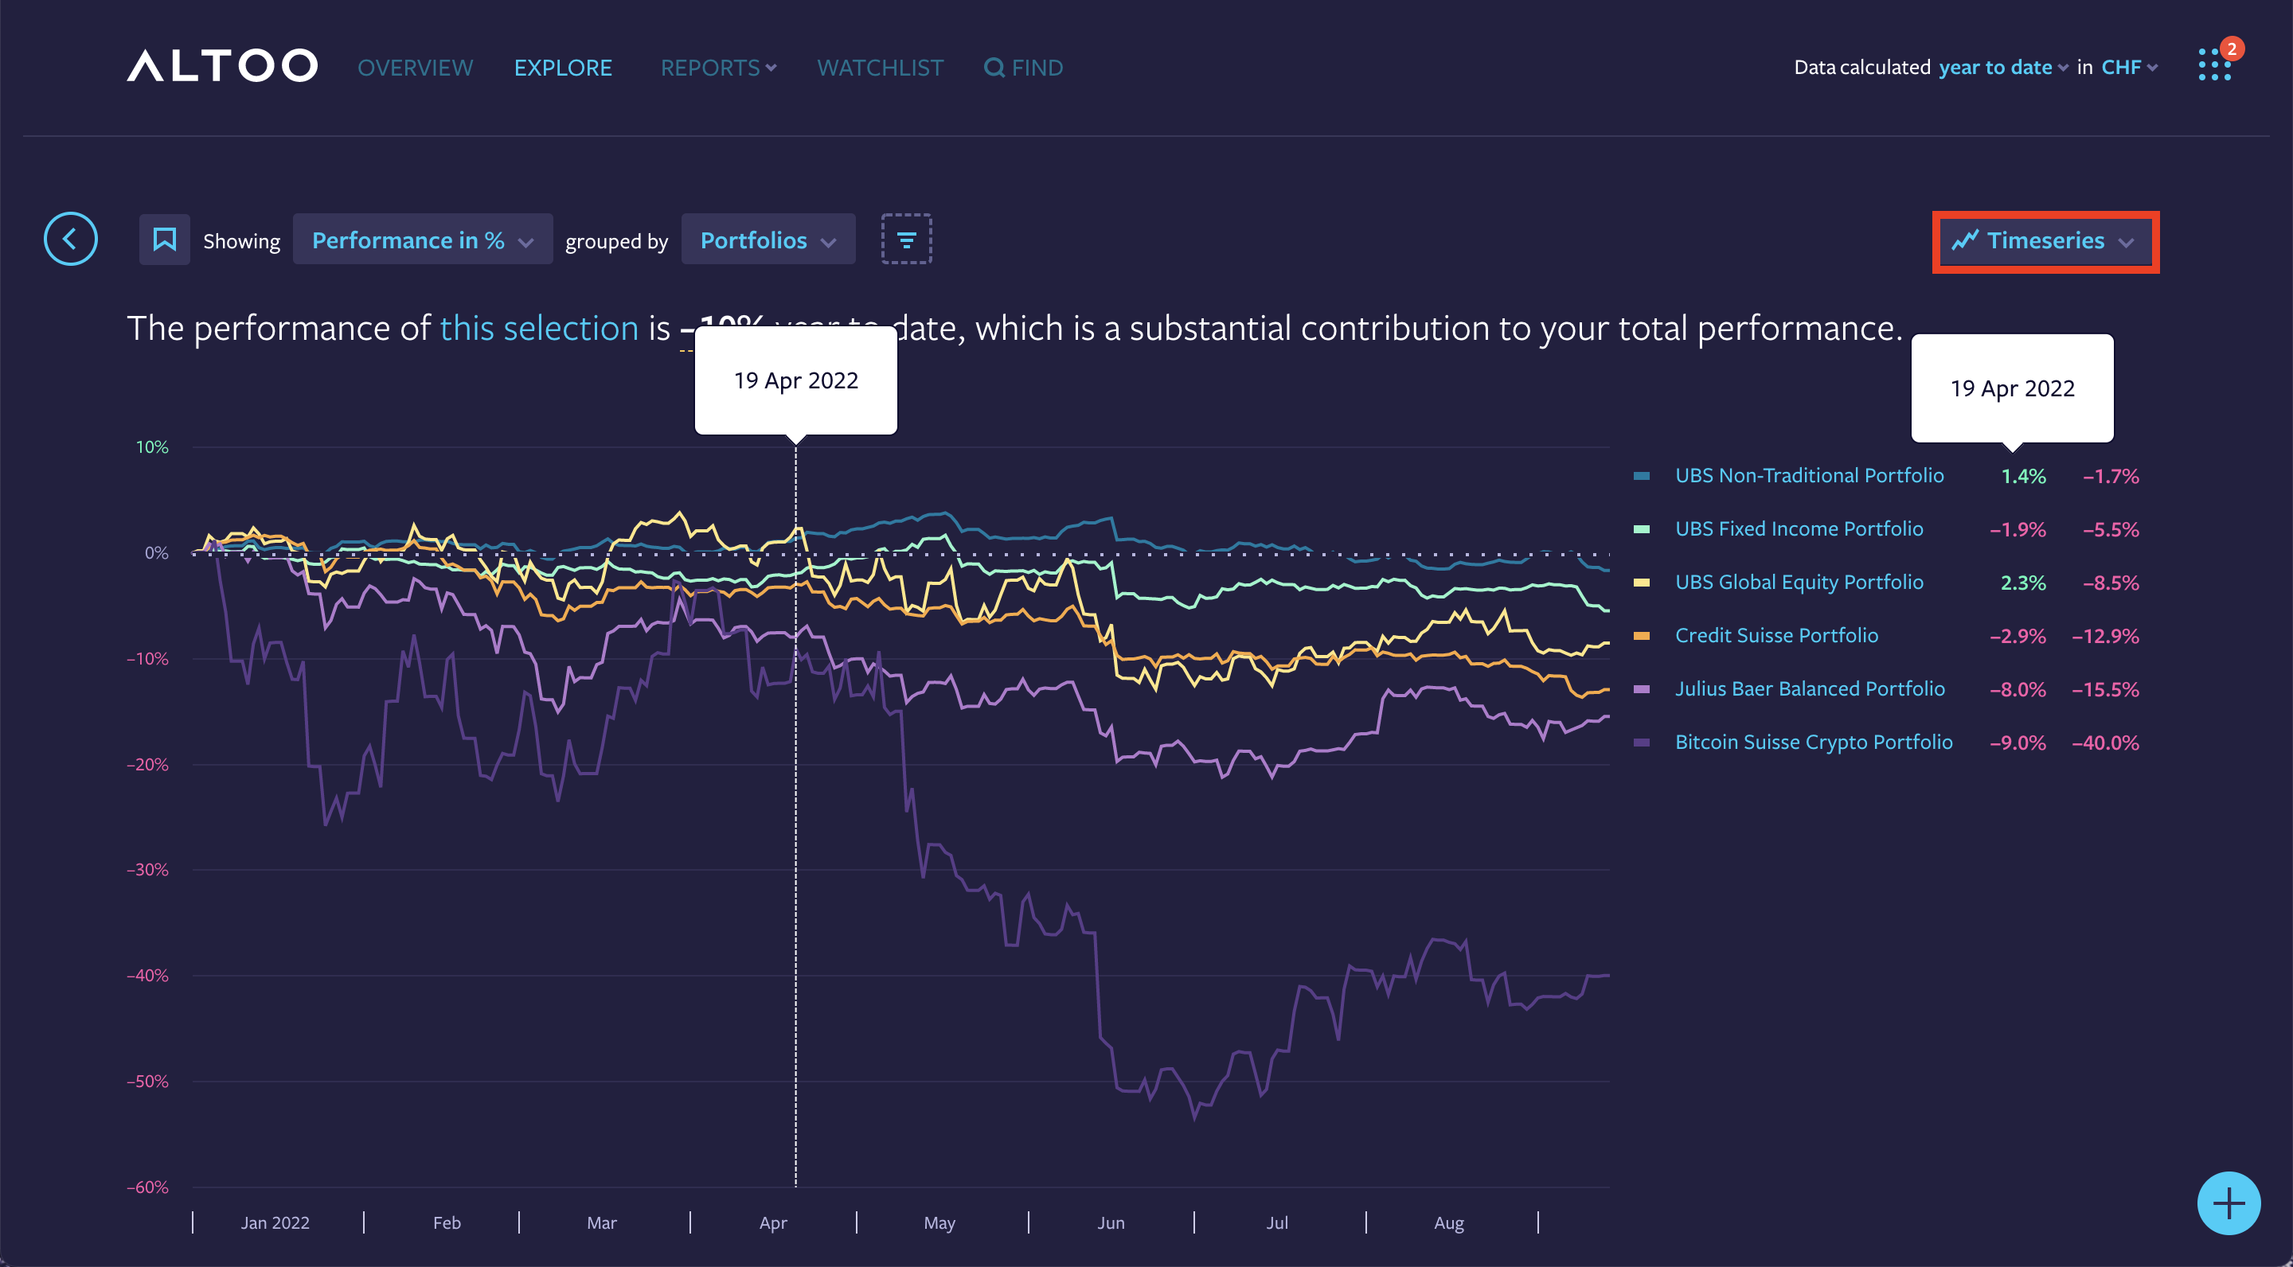The image size is (2293, 1267).
Task: Click the Timeseries chart line icon
Action: [x=1964, y=240]
